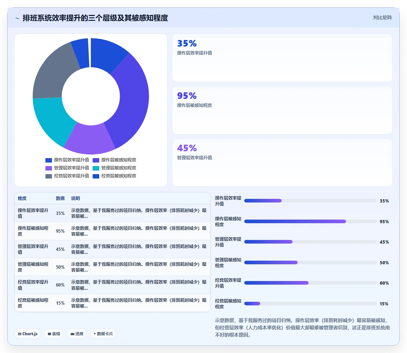Click the 表格 tag chip
This screenshot has width=407, height=353.
[54, 334]
